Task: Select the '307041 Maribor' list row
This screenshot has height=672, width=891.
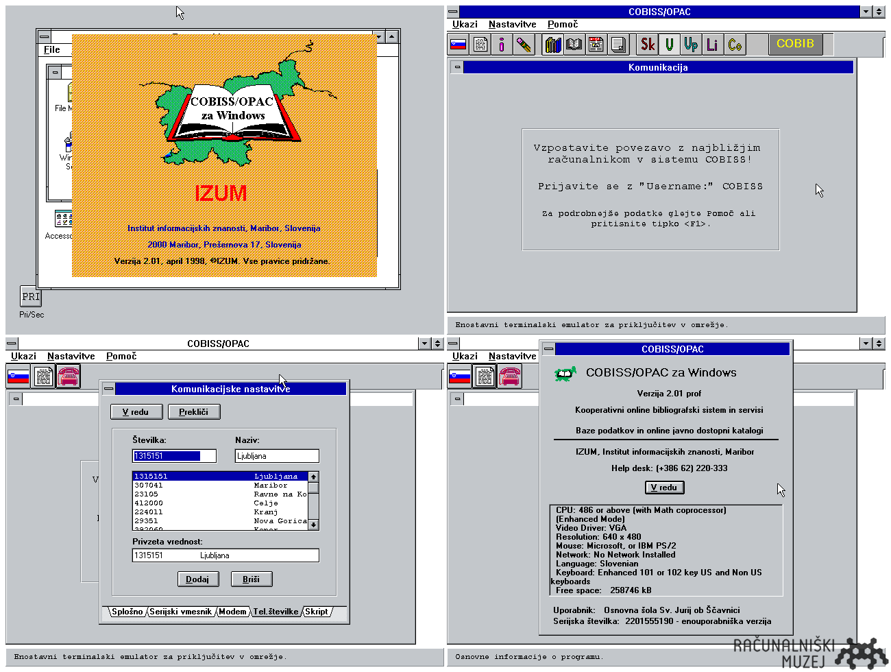Action: 220,485
